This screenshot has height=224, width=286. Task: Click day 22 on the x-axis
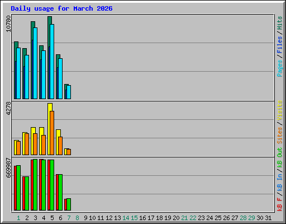(x=193, y=218)
